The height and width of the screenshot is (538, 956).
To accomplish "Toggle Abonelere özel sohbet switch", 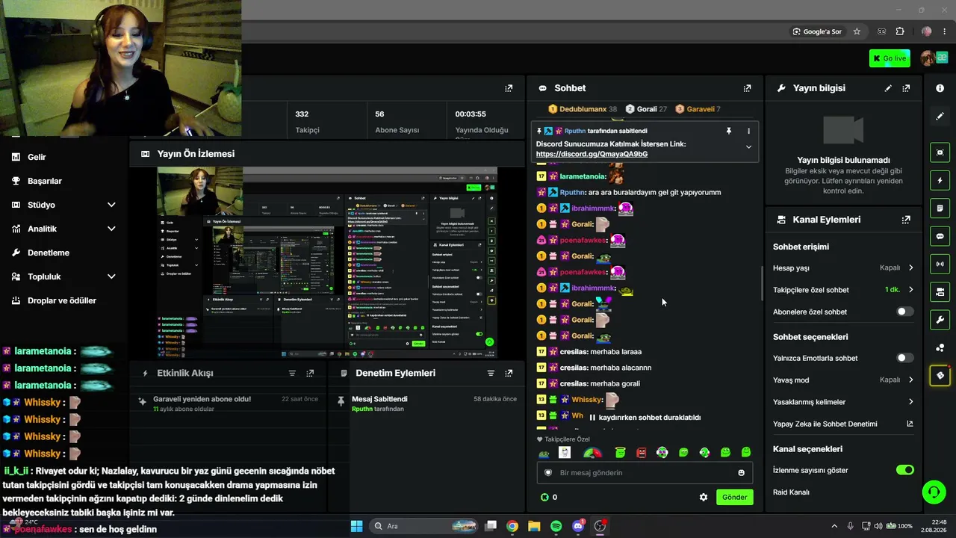I will 904,312.
